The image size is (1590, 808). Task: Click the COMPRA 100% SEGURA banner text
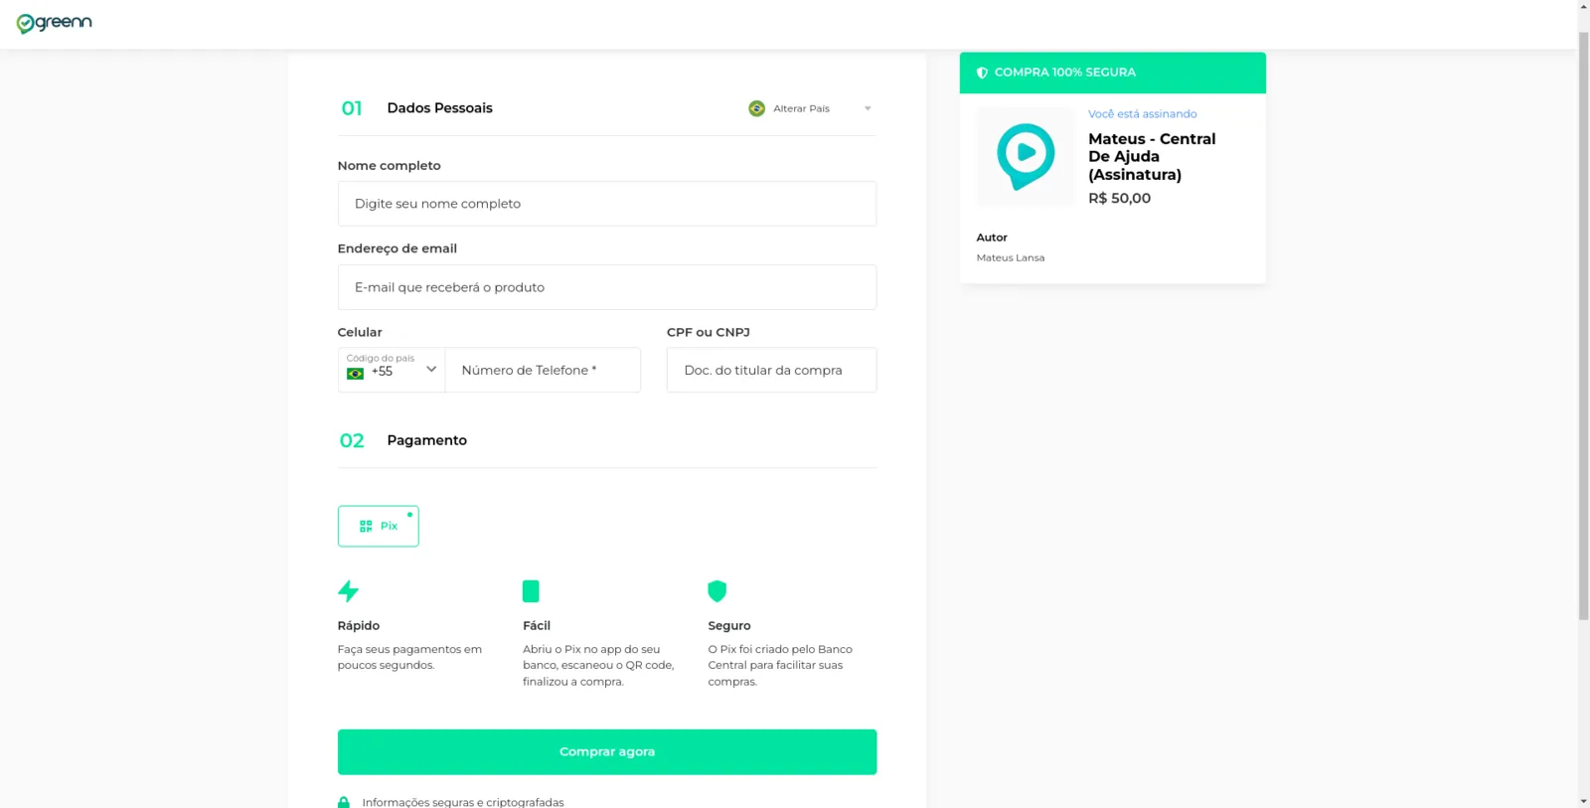[1065, 73]
